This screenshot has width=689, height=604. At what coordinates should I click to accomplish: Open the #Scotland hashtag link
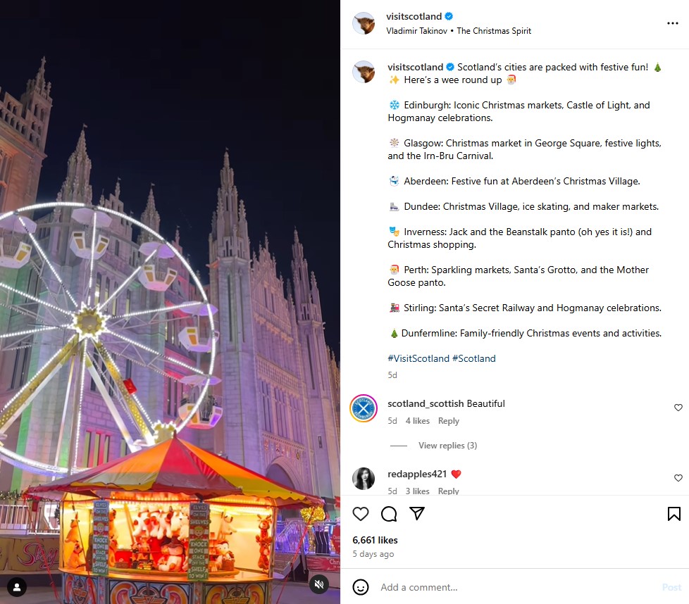pos(473,358)
